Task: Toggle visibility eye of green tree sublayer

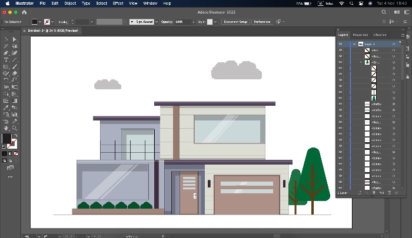Action: 341,98
